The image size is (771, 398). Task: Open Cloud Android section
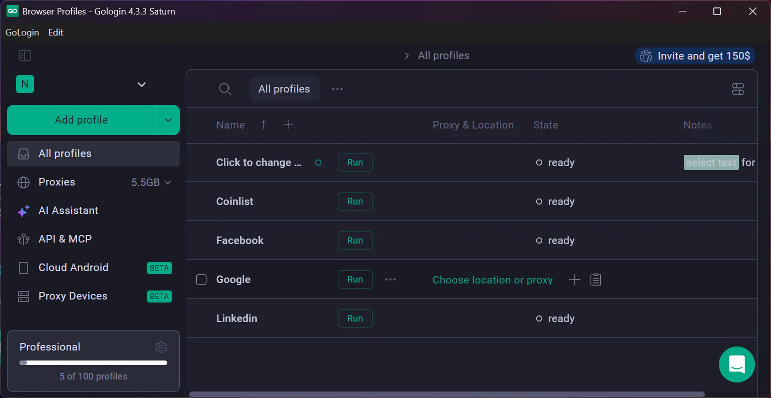click(x=73, y=267)
